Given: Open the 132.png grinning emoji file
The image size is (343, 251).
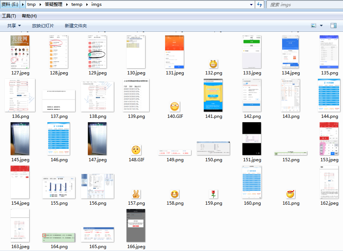Looking at the screenshot, I should [x=213, y=64].
